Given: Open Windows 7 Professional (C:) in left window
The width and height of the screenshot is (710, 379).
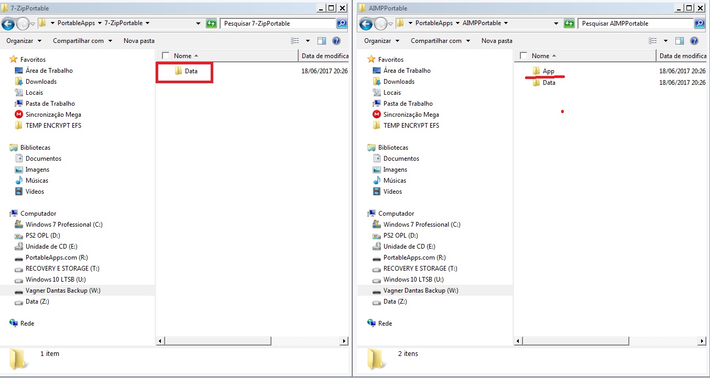Looking at the screenshot, I should click(x=58, y=225).
